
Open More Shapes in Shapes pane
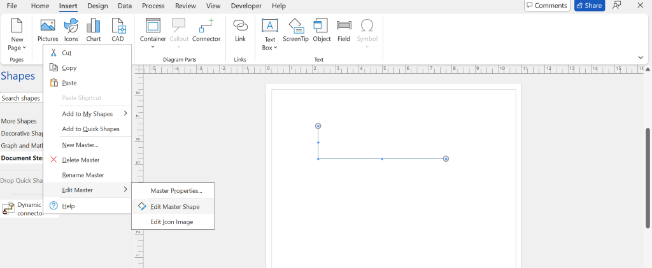(18, 122)
